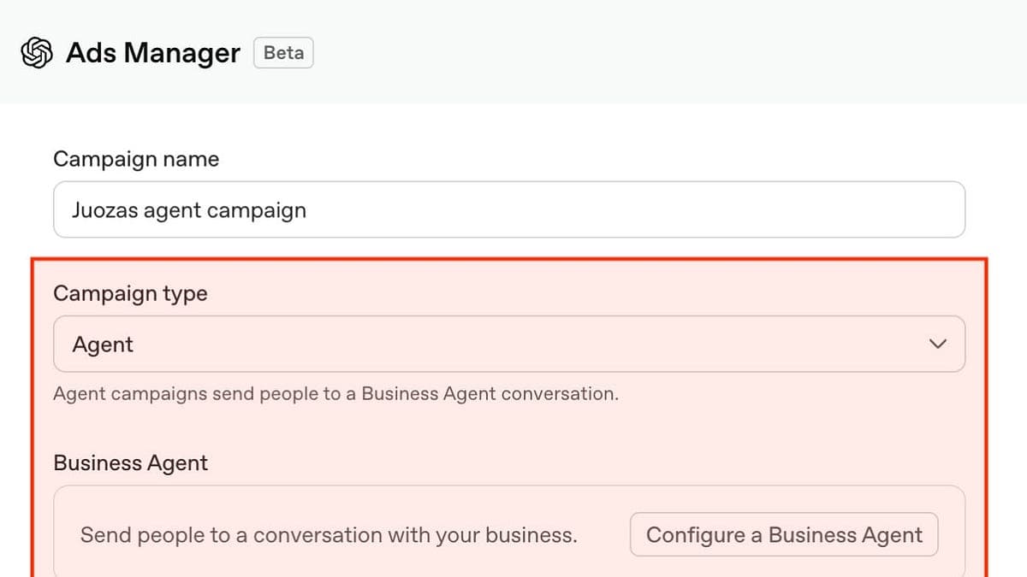Click the Campaign name label
Image resolution: width=1027 pixels, height=577 pixels.
tap(136, 159)
